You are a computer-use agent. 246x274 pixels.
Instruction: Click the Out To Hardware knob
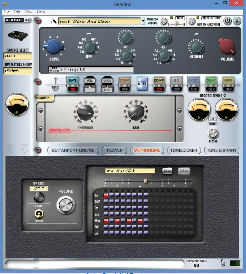(x=192, y=22)
